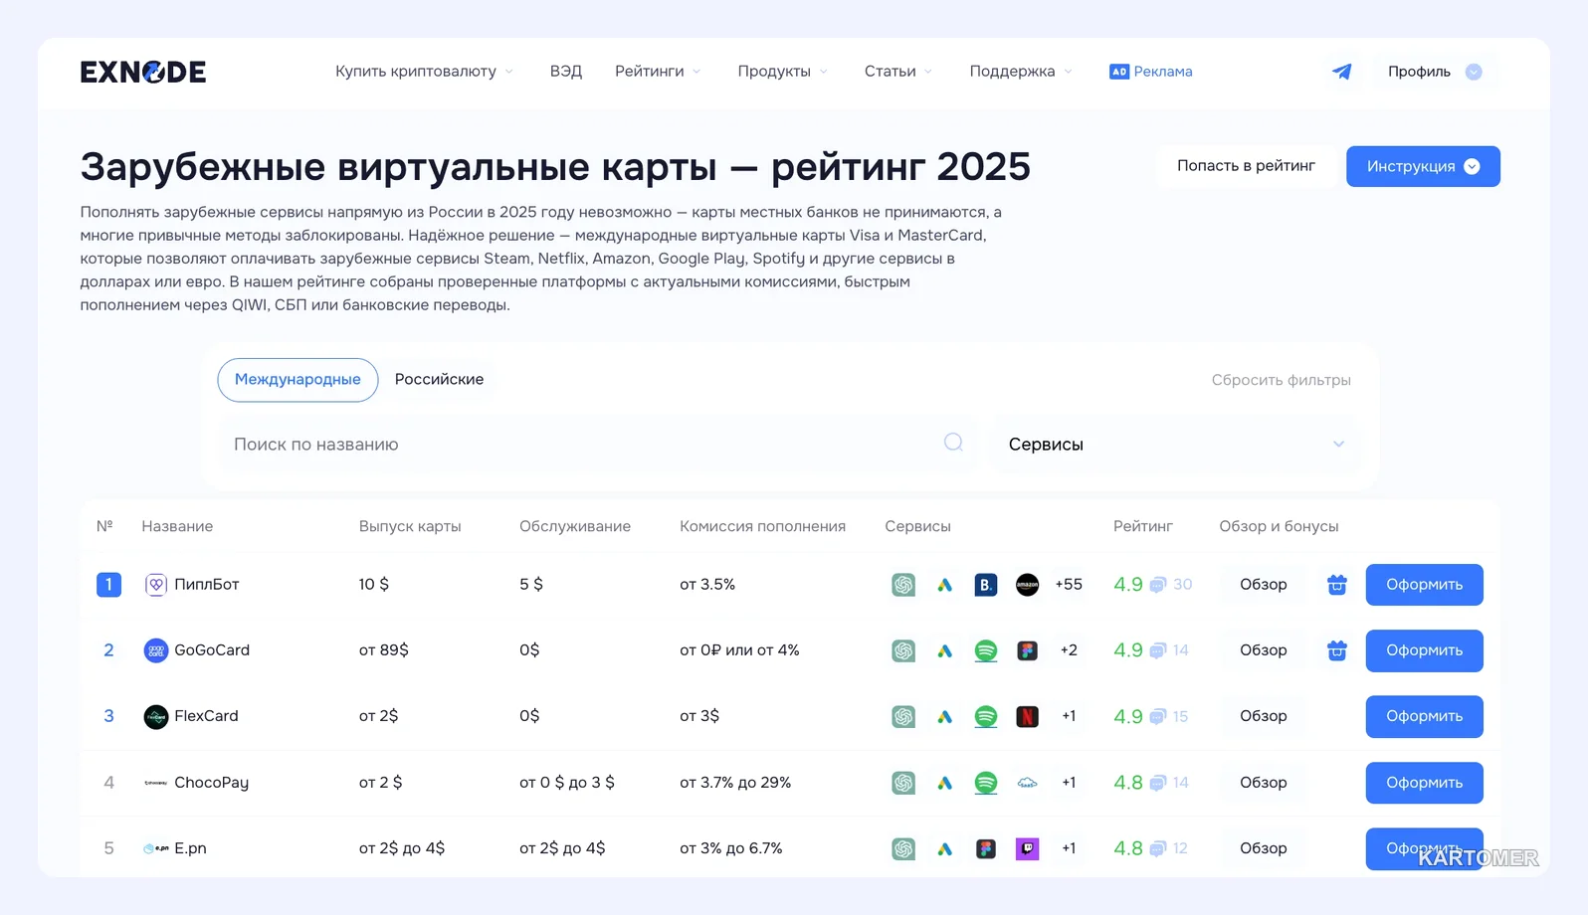This screenshot has height=915, width=1588.
Task: Open the ВЭД menu item
Action: pos(565,72)
